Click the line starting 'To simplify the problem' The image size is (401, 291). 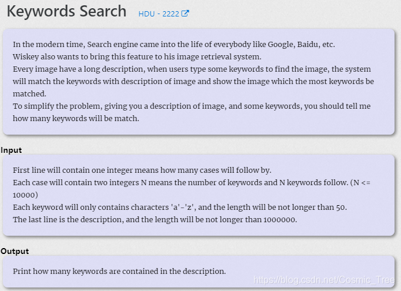click(x=192, y=106)
